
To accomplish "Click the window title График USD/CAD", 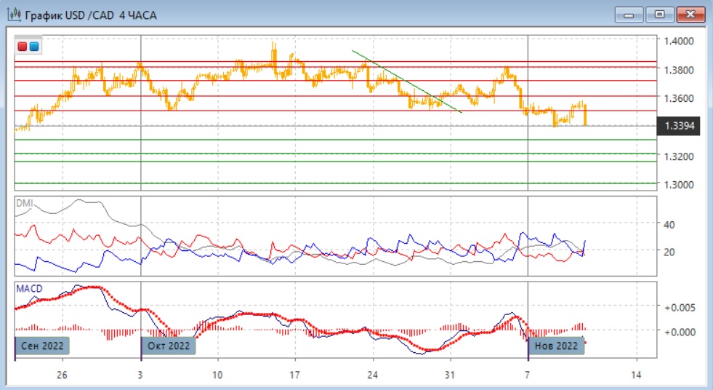I will (x=90, y=15).
